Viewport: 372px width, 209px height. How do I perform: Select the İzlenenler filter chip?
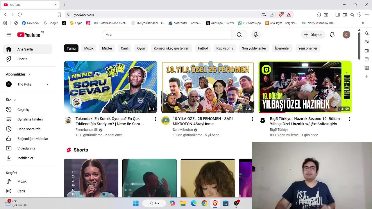pyautogui.click(x=282, y=48)
